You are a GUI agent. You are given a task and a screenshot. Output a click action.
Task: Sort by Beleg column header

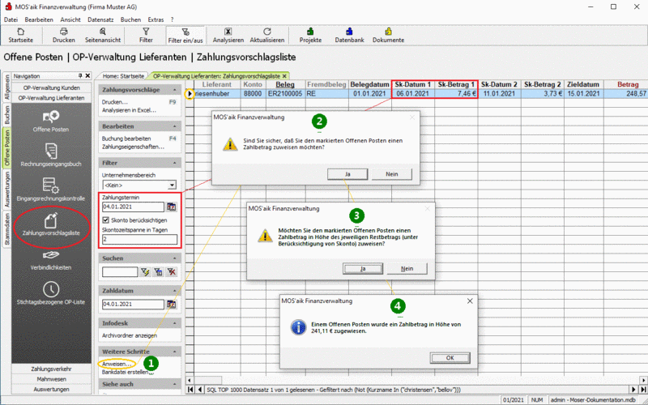(285, 84)
